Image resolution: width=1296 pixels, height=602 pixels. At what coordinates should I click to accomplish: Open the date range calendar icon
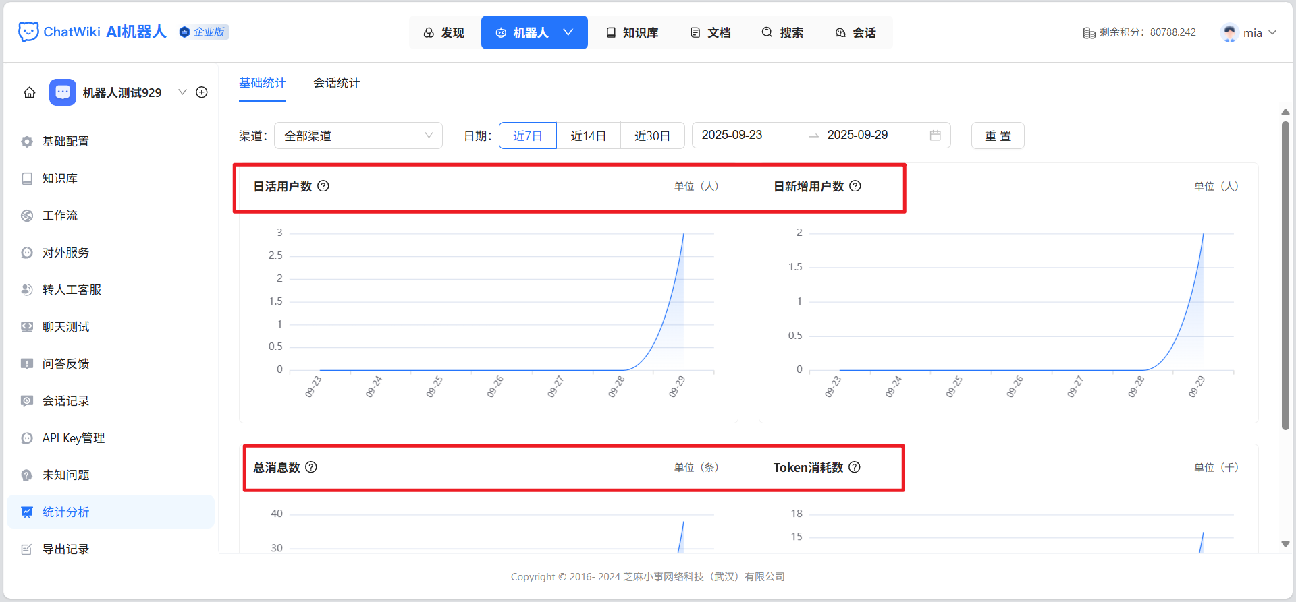point(936,136)
